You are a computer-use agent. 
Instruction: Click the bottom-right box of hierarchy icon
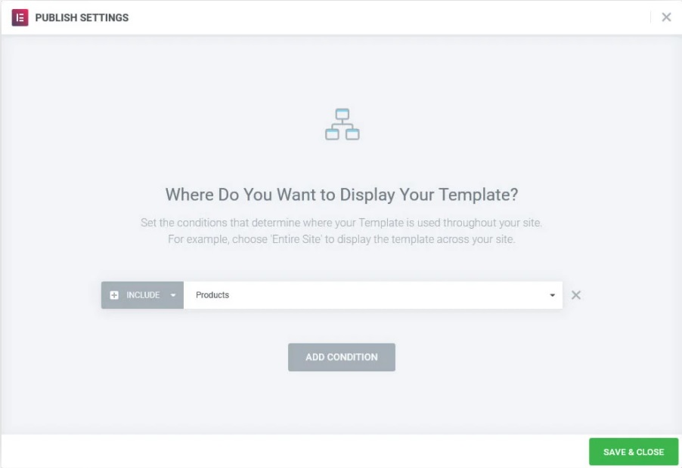click(352, 134)
